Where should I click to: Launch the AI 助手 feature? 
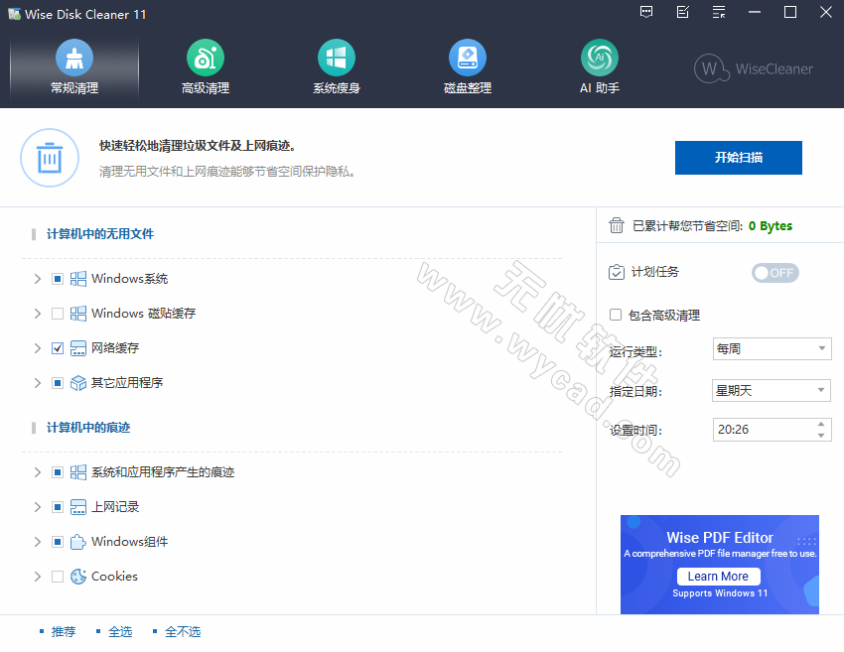599,69
